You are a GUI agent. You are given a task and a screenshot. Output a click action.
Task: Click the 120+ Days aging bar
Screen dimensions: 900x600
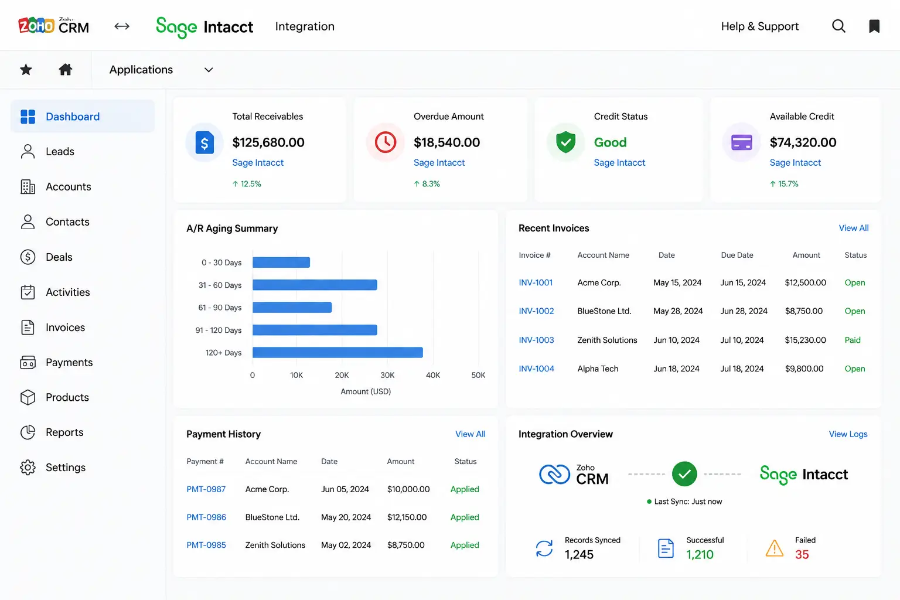click(337, 352)
